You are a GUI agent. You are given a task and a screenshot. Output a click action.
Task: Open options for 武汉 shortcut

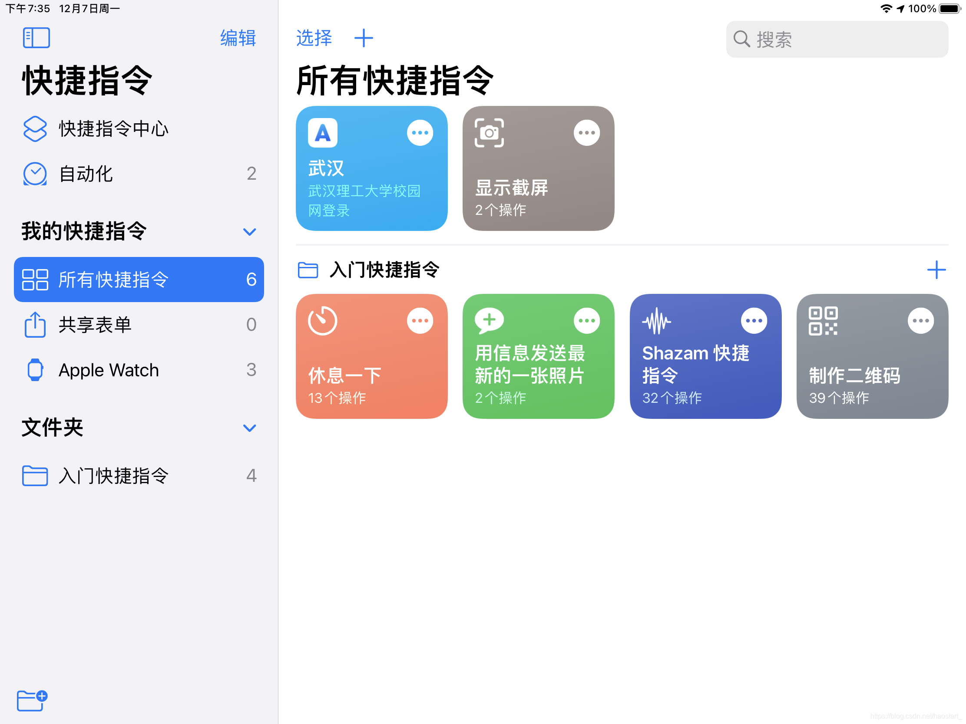coord(420,133)
